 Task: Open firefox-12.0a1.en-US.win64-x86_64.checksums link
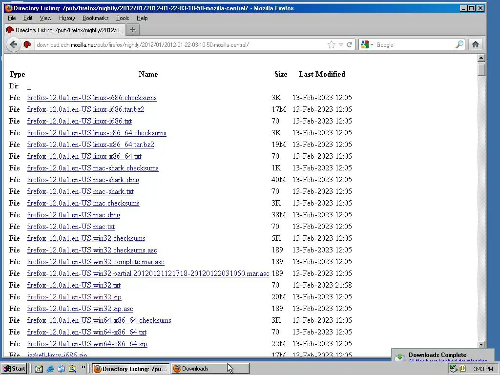point(99,320)
